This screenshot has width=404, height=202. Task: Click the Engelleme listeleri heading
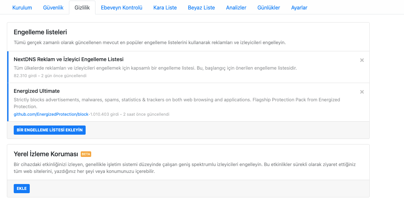click(40, 32)
